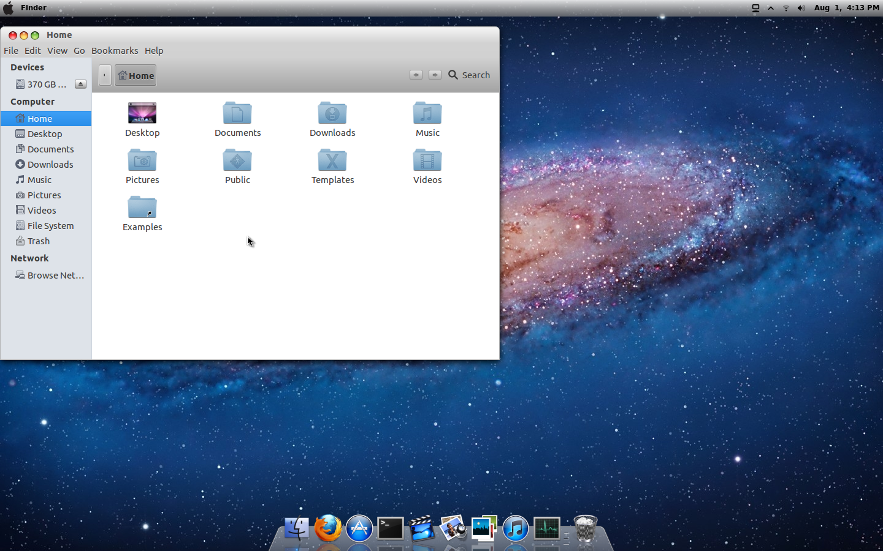Open the Trash icon in dock
This screenshot has width=883, height=551.
point(585,528)
